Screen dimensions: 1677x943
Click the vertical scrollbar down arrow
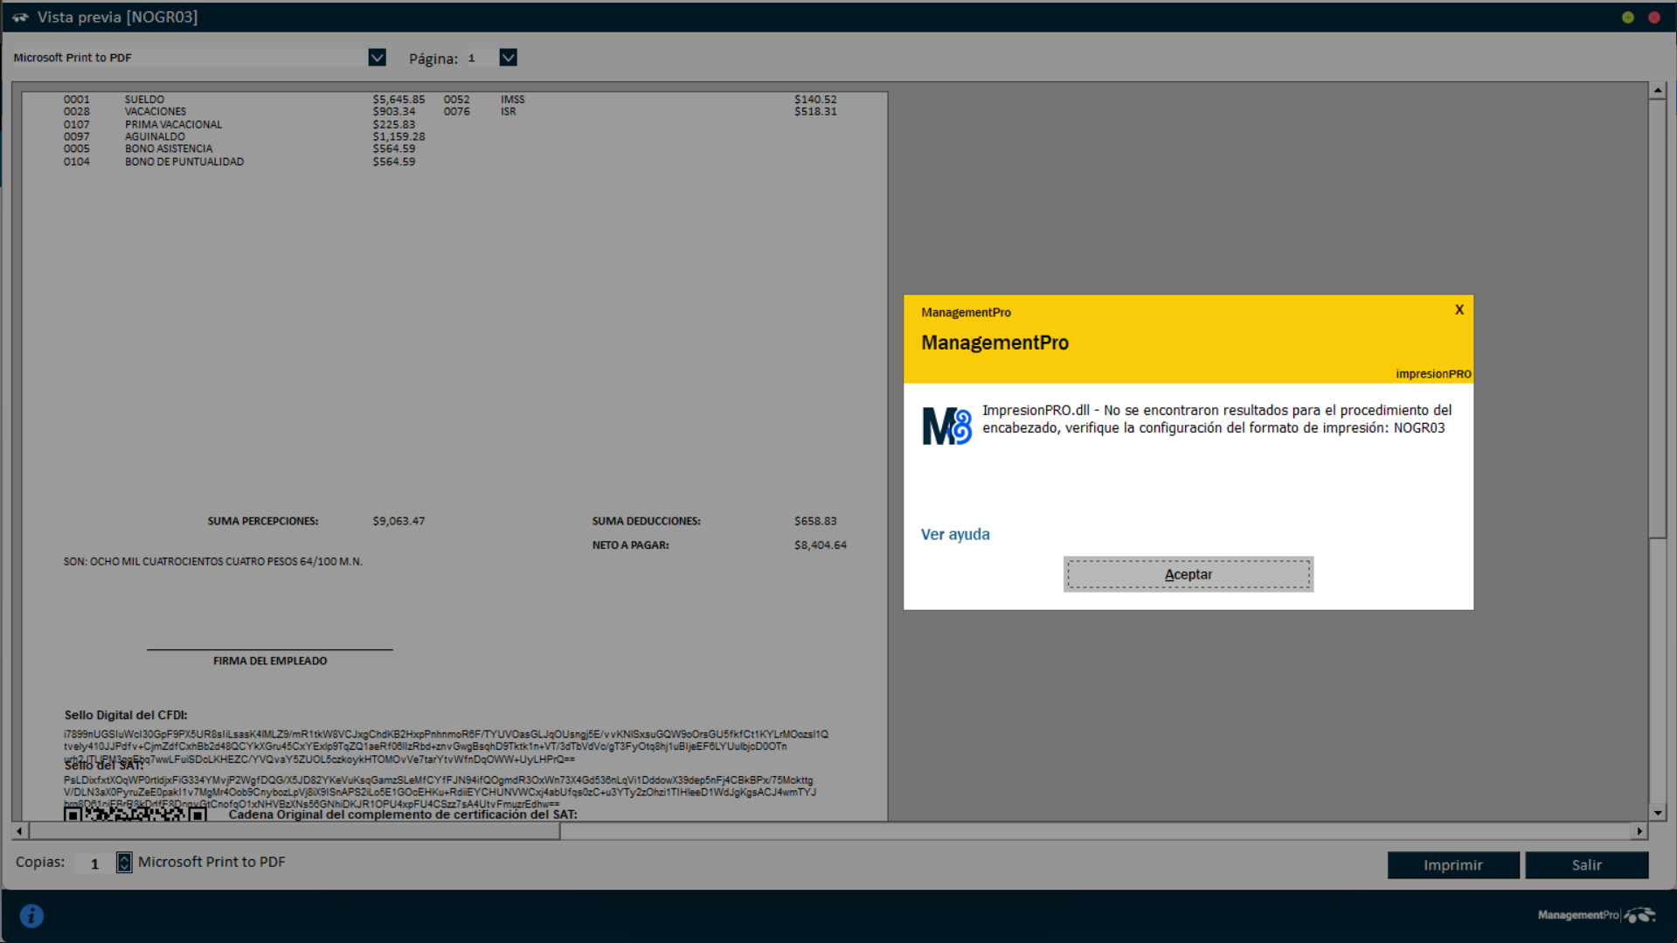[1657, 812]
